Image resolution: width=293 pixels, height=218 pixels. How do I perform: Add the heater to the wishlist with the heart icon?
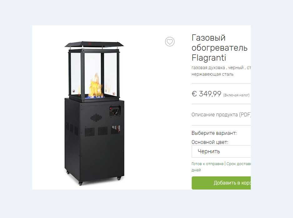[x=170, y=42]
